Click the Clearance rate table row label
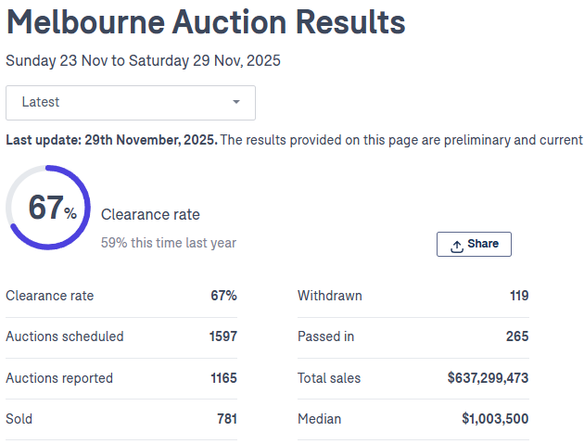Screen dimensions: 584x444 50,296
